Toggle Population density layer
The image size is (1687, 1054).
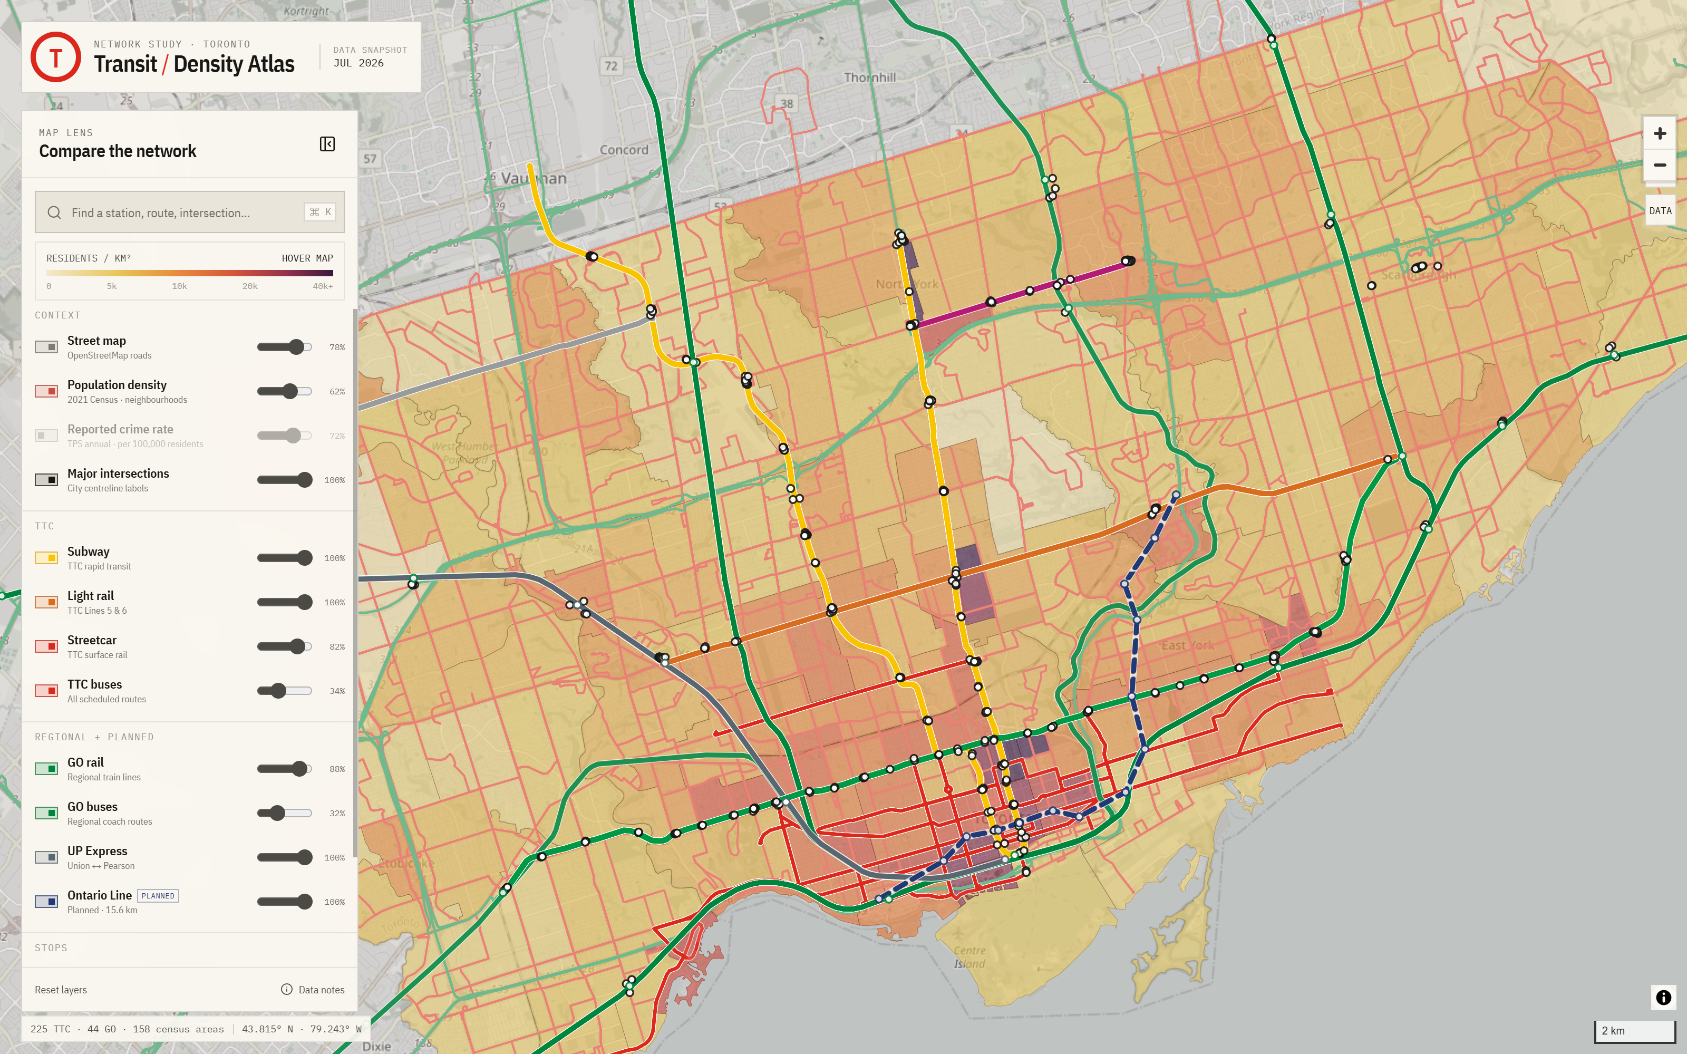coord(47,391)
